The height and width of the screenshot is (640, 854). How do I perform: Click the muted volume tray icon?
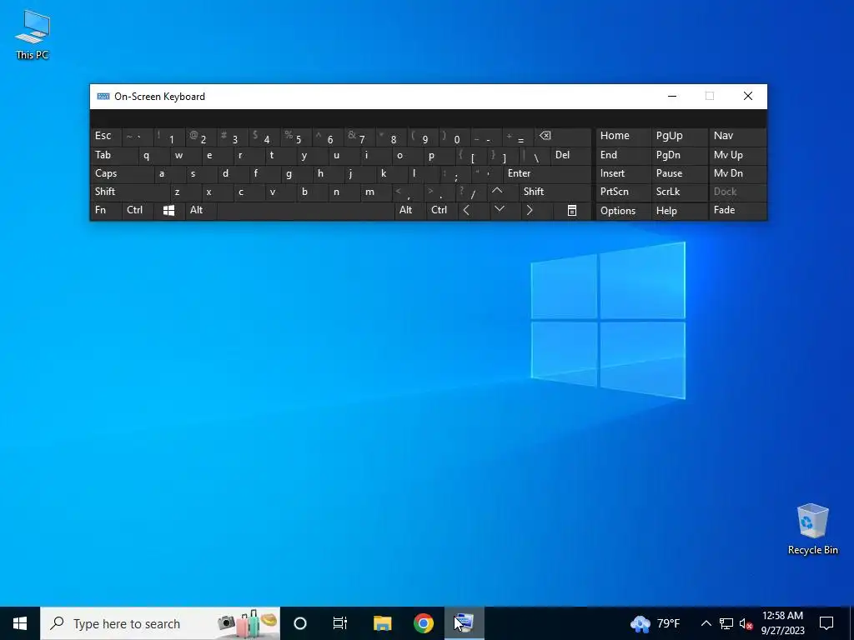click(746, 623)
